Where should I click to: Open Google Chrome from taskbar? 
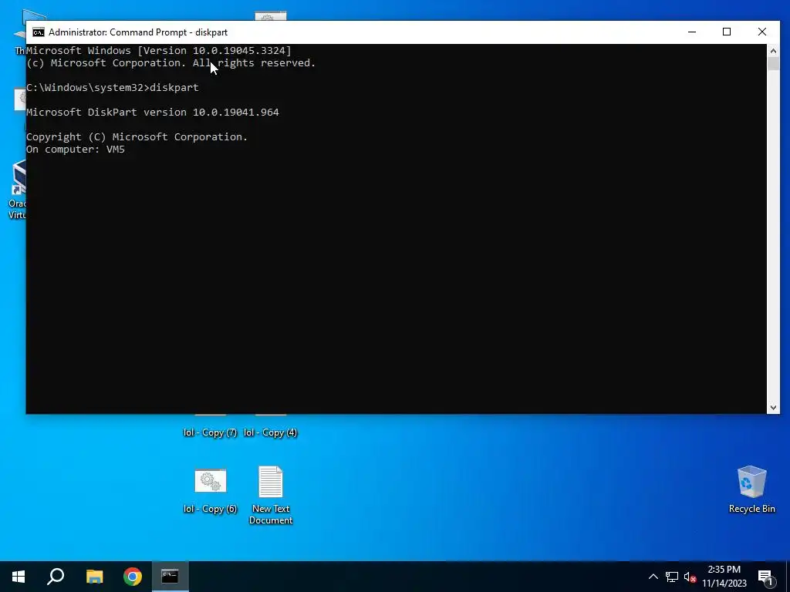point(133,577)
